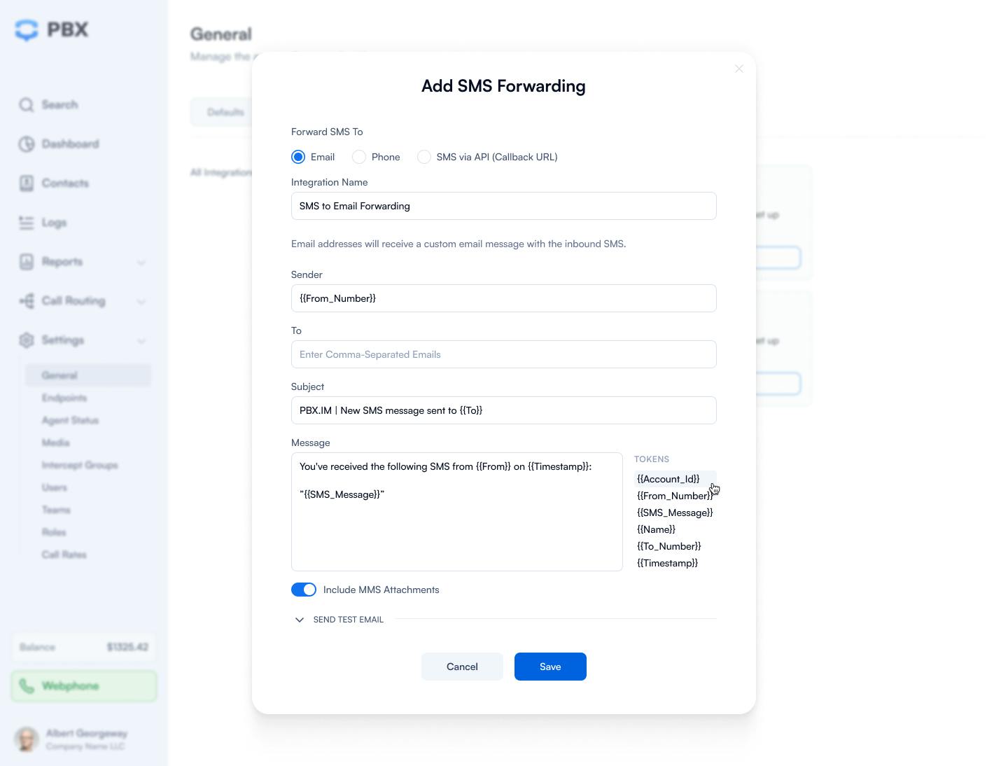Click the Webphone handset icon

[27, 686]
